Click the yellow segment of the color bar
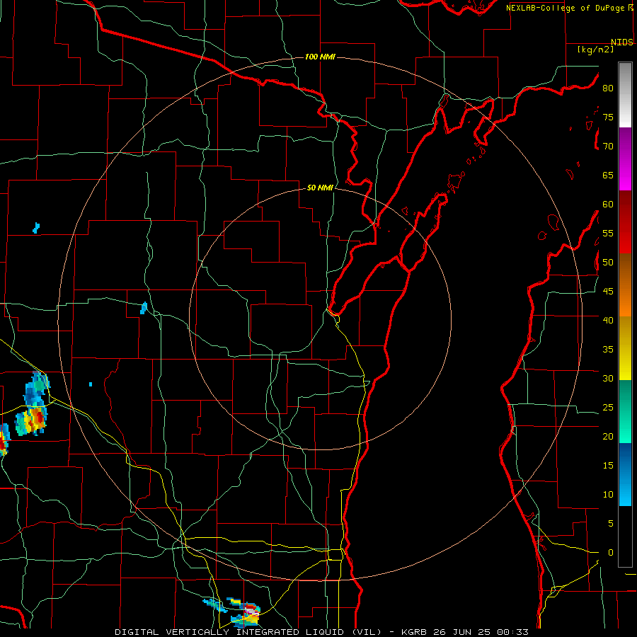This screenshot has height=637, width=637. tap(625, 348)
